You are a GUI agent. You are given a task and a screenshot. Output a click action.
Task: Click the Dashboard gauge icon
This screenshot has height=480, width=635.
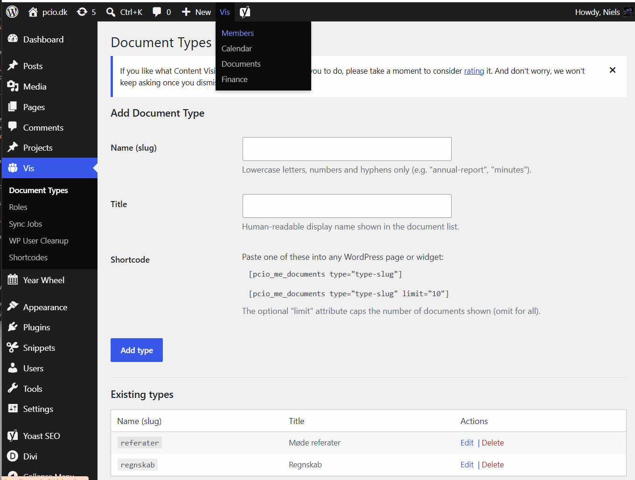point(13,39)
